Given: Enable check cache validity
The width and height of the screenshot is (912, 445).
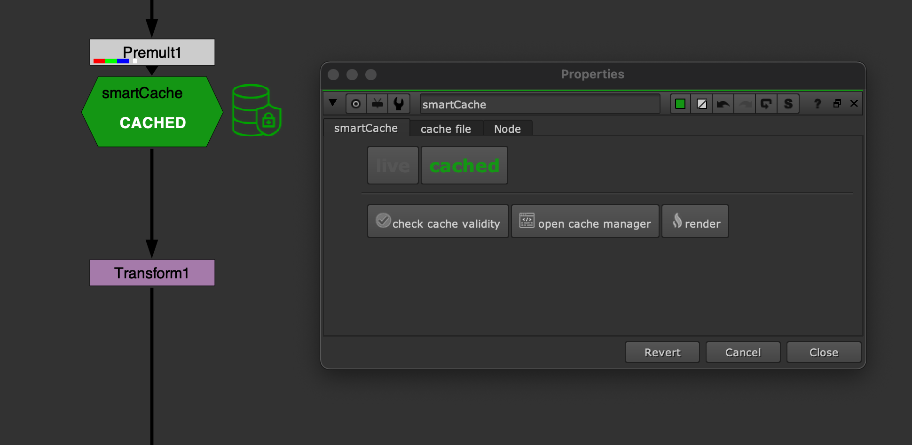Looking at the screenshot, I should (437, 221).
